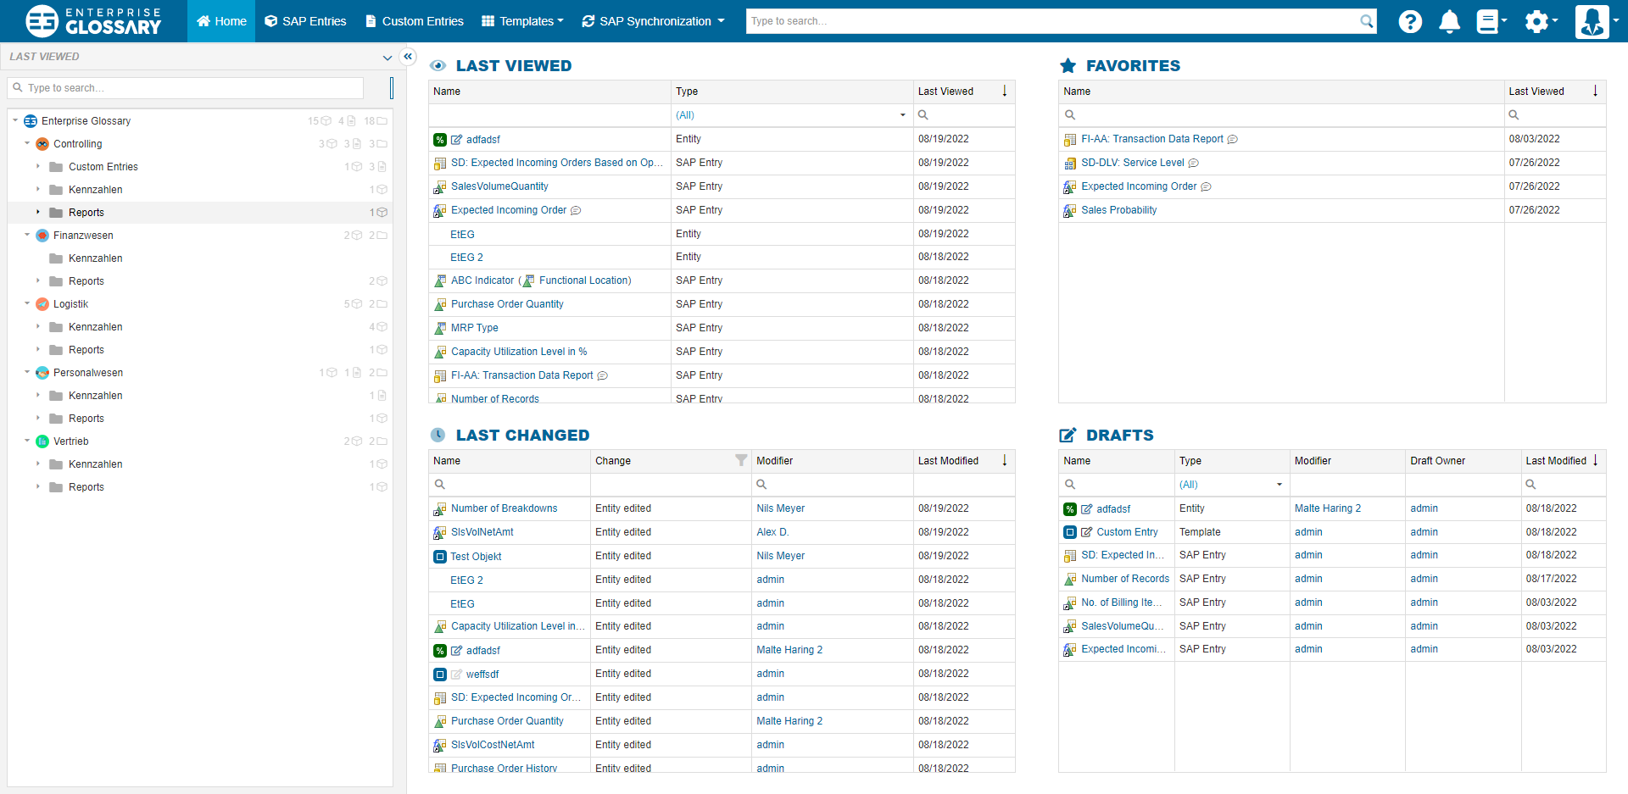Sort Drafts table by Last Modified column

(1564, 461)
